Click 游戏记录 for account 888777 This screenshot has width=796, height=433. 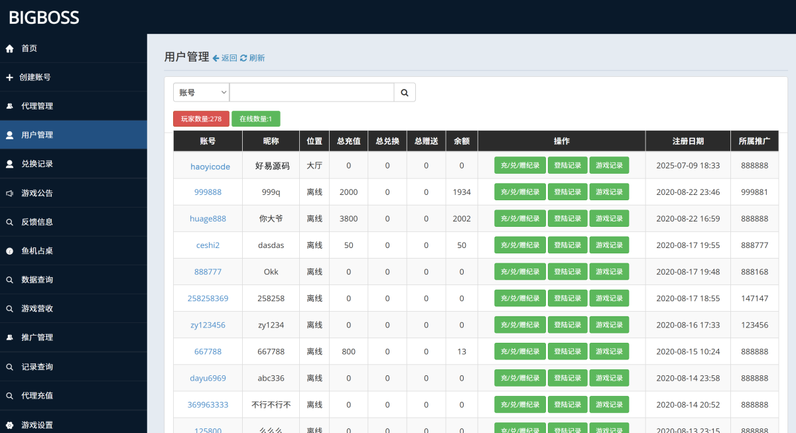coord(609,271)
